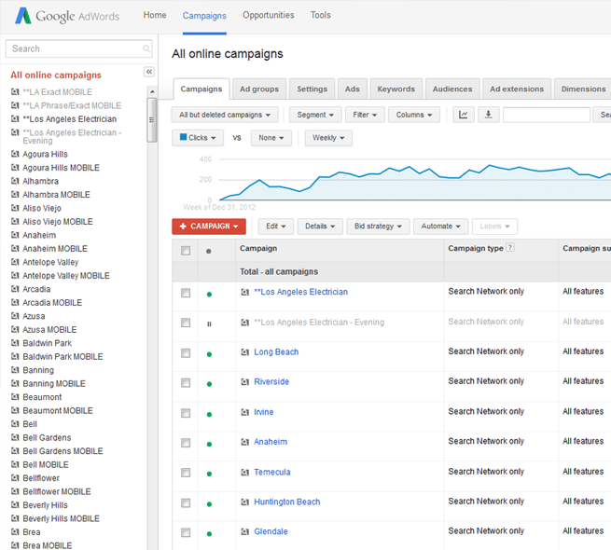Open the Segment dropdown
611x550 pixels.
click(x=315, y=115)
